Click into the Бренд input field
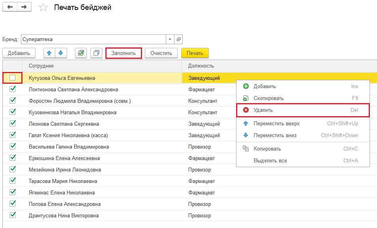The image size is (377, 228). 93,40
